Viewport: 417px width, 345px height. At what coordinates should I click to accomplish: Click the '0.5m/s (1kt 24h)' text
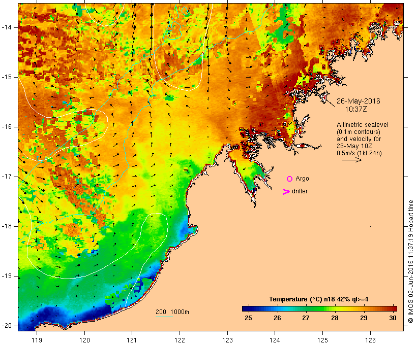[x=359, y=153]
